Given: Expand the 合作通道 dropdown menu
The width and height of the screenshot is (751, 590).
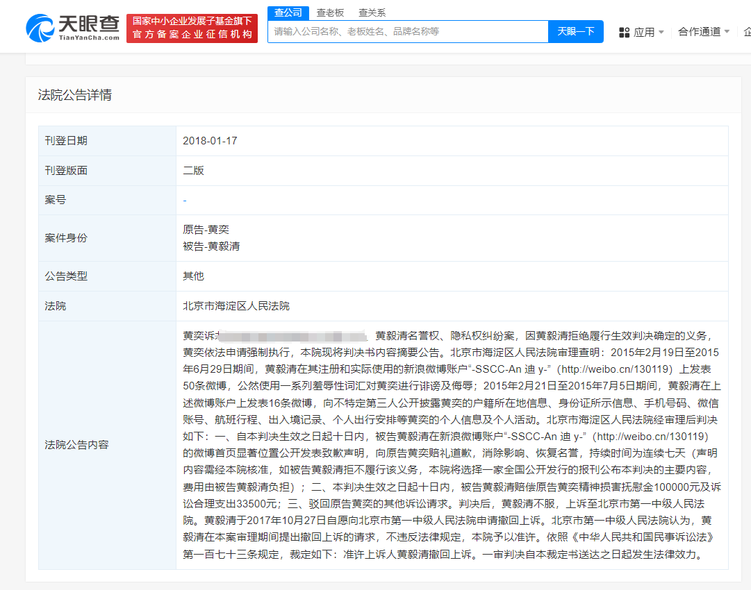Looking at the screenshot, I should pyautogui.click(x=704, y=31).
